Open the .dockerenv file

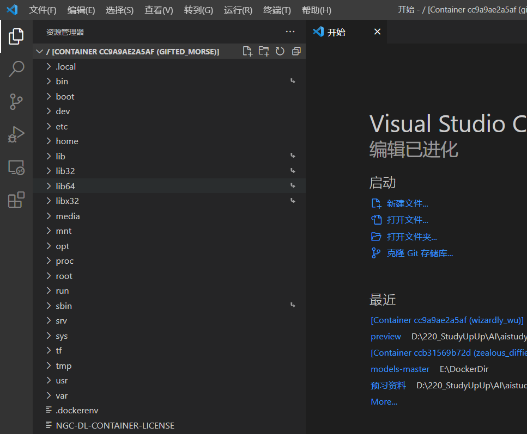click(x=169, y=410)
